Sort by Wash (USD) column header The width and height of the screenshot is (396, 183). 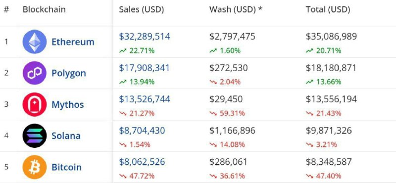236,9
